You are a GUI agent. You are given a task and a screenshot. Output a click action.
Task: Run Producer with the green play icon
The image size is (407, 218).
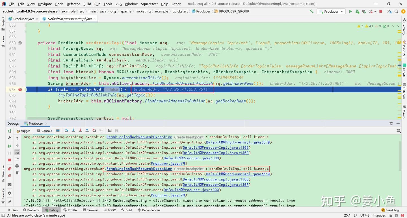[350, 12]
